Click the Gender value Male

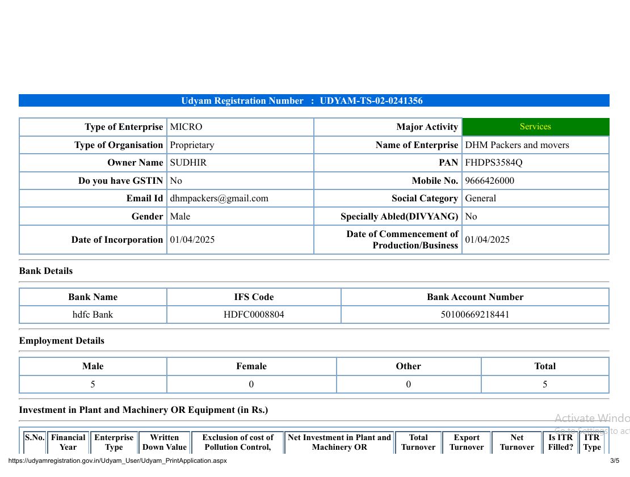point(180,217)
